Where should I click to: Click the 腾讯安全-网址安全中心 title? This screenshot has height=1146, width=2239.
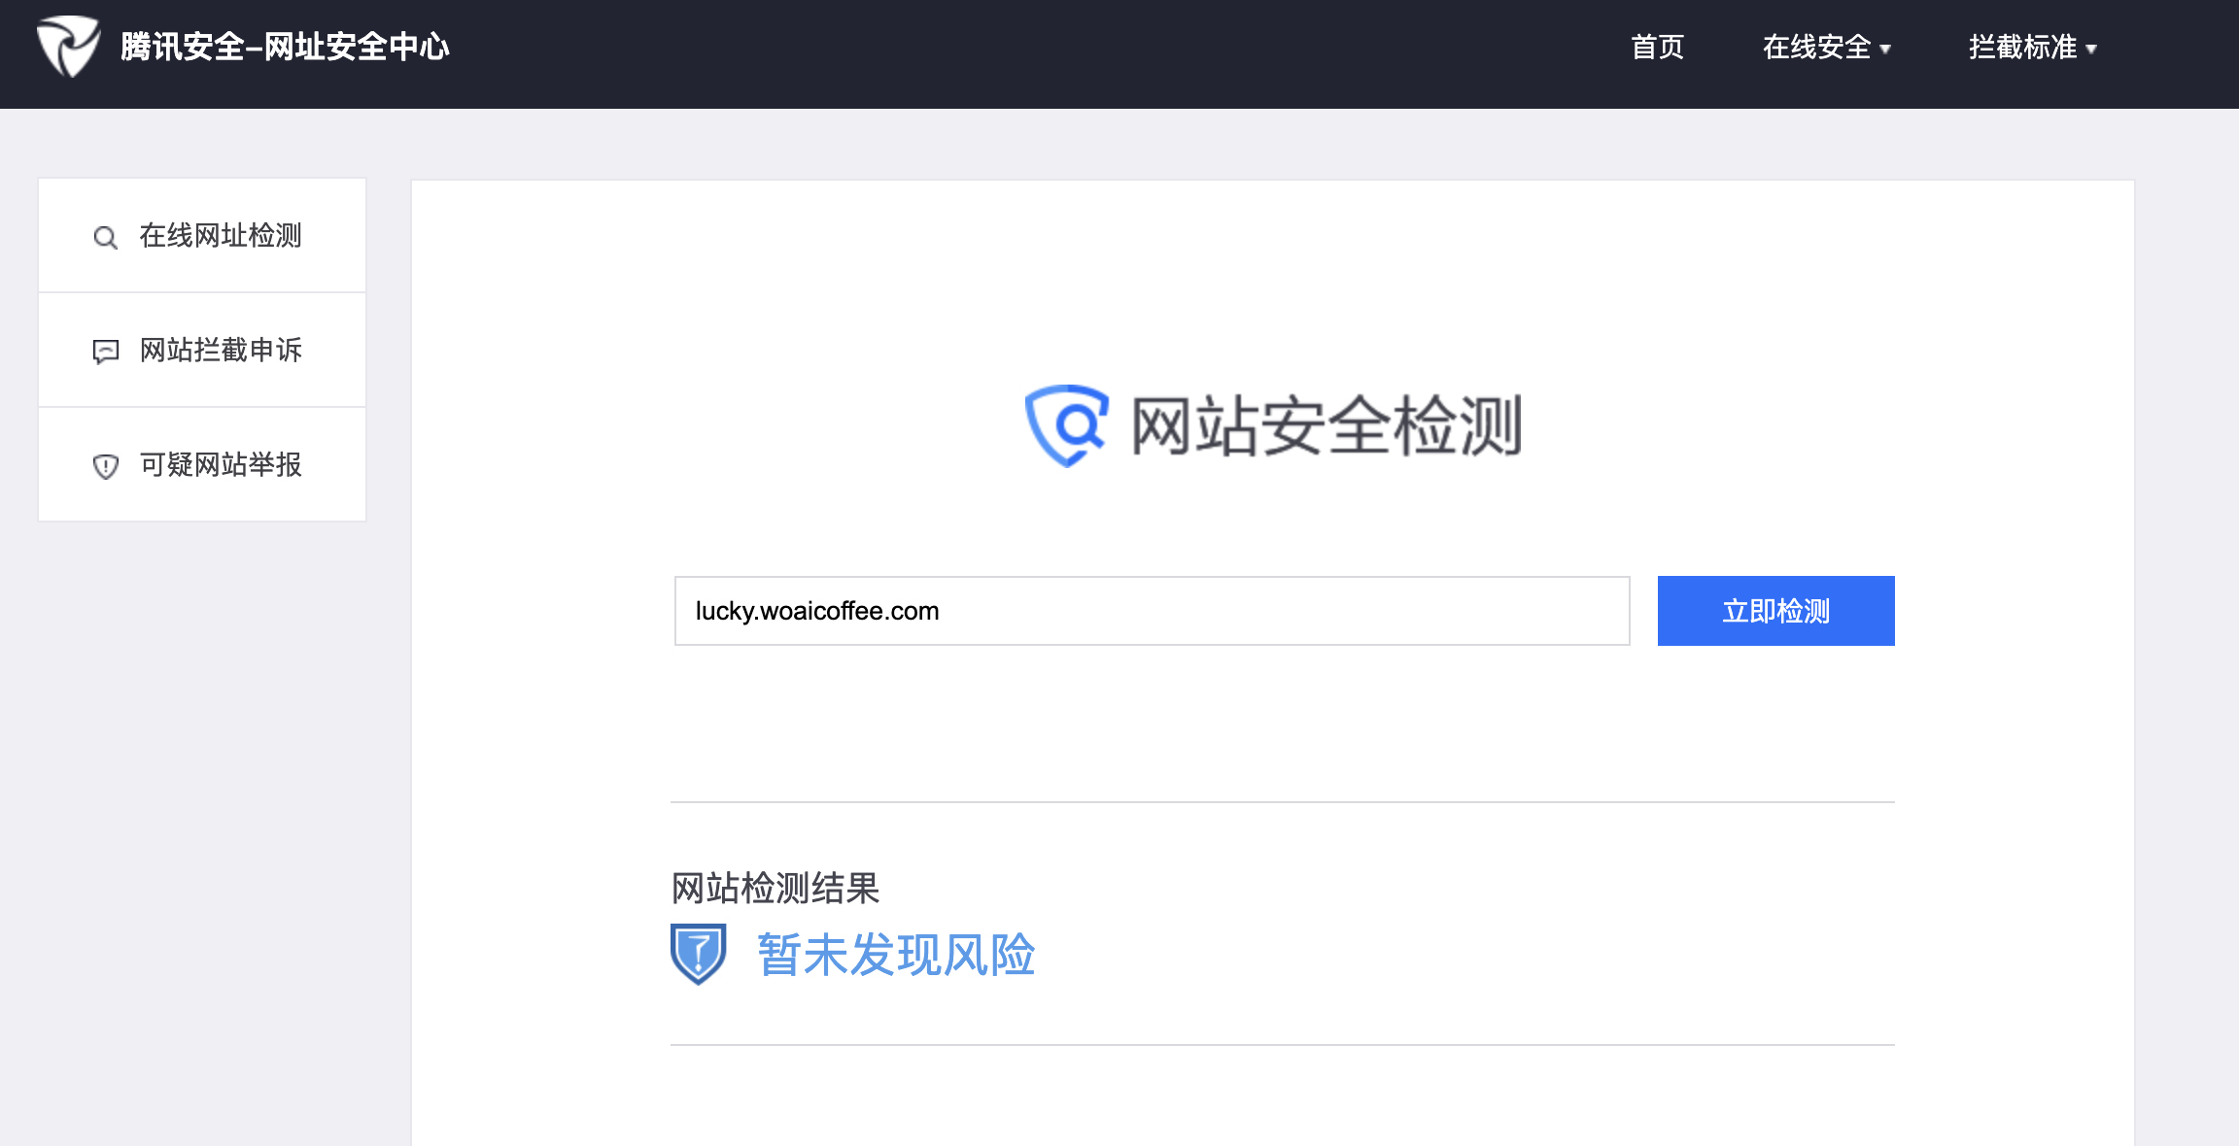(285, 47)
